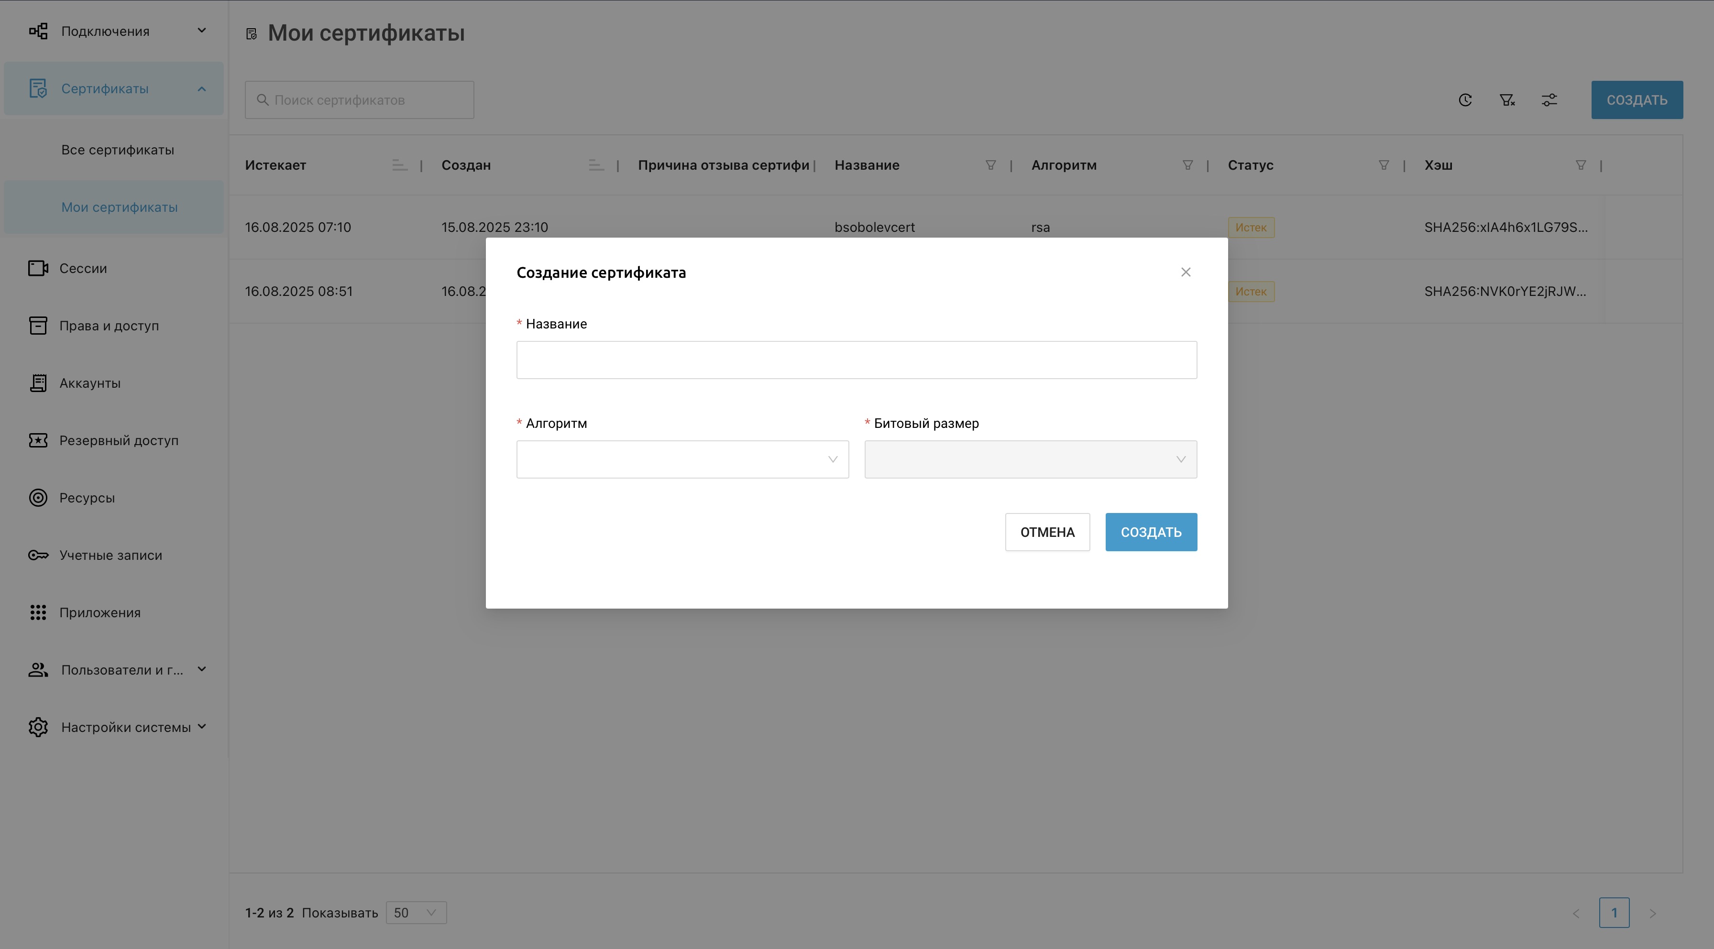Click the history clock icon in toolbar
Screen dimensions: 1714x949
(1465, 100)
